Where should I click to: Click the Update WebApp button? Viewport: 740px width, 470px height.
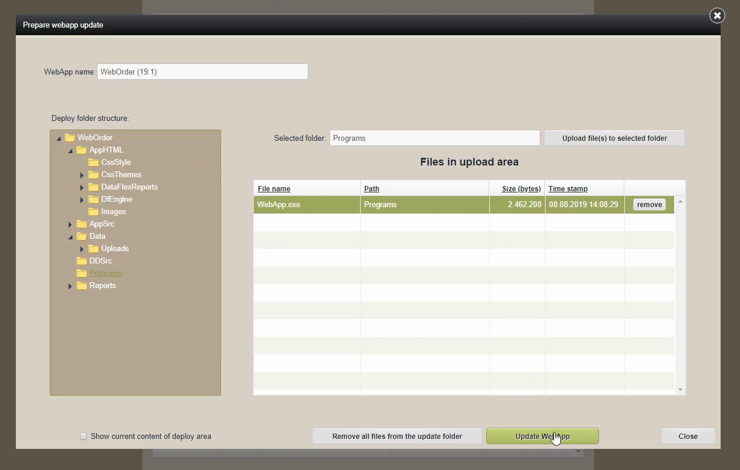(x=542, y=437)
